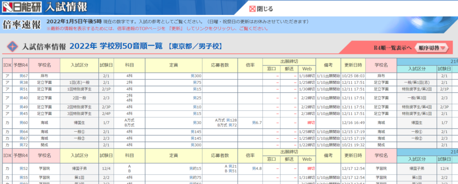
Task: Click the 10/21 19:32 update time
Action: pos(353,145)
